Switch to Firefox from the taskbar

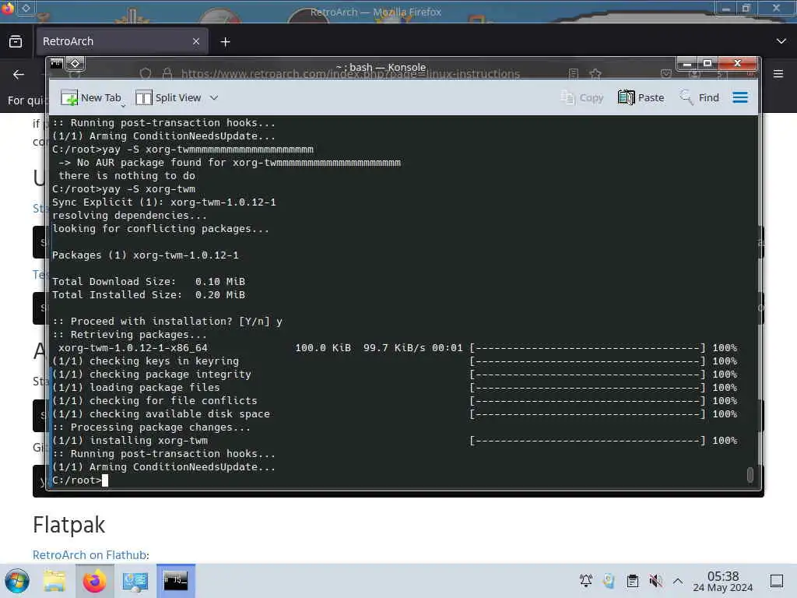click(x=94, y=581)
